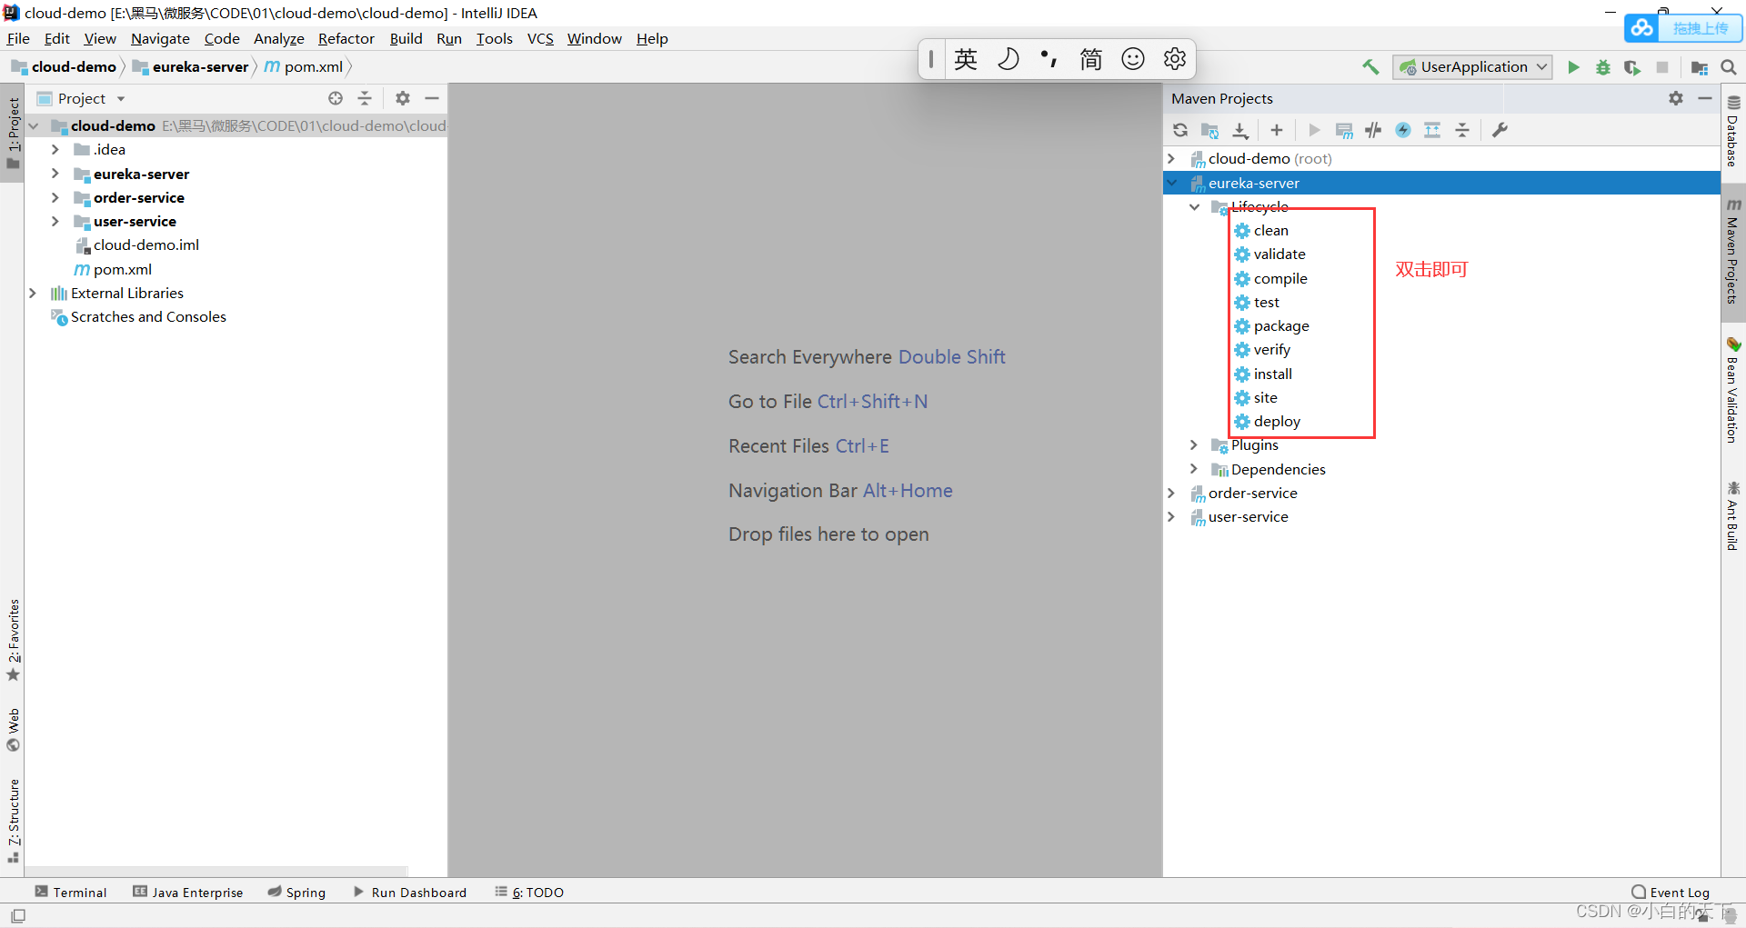Expand Plugins node in Maven panel
The height and width of the screenshot is (928, 1746).
pyautogui.click(x=1194, y=444)
